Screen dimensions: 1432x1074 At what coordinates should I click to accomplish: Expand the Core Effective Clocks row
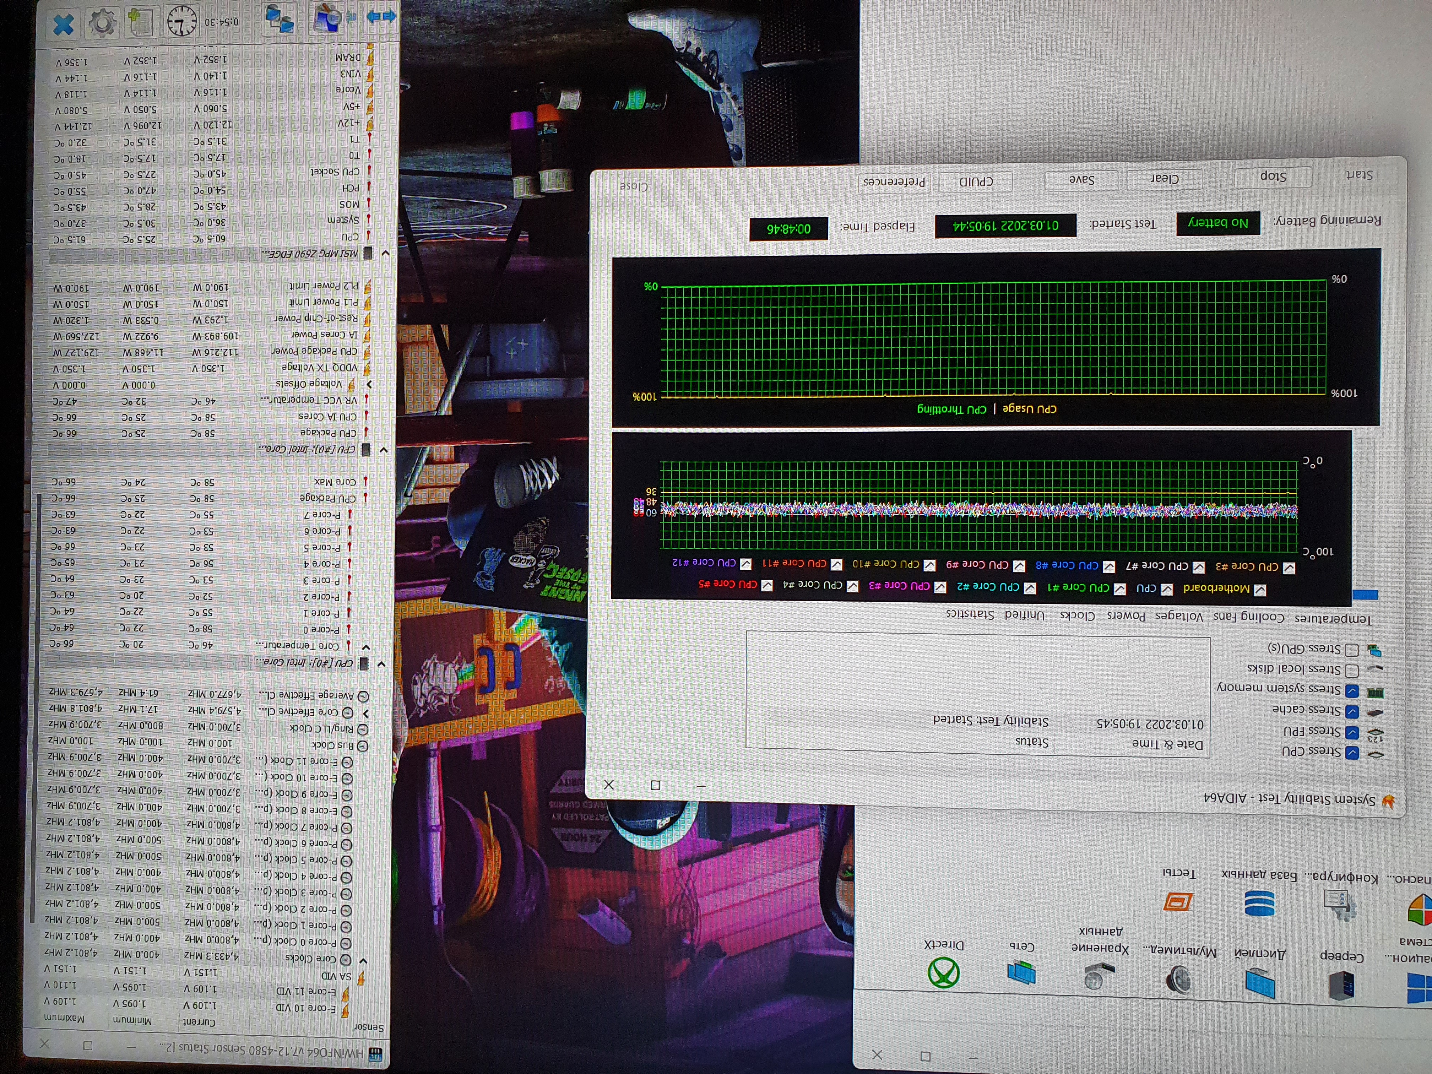(x=366, y=714)
